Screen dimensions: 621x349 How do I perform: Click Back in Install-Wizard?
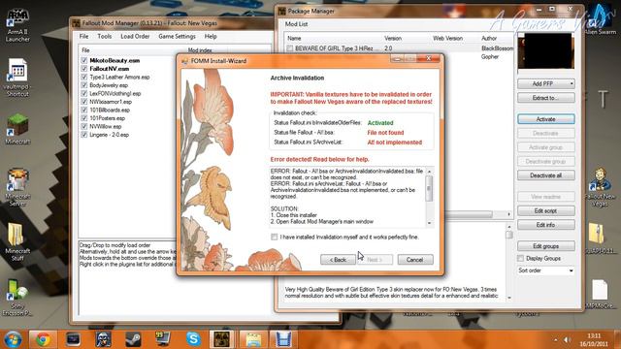tap(338, 260)
